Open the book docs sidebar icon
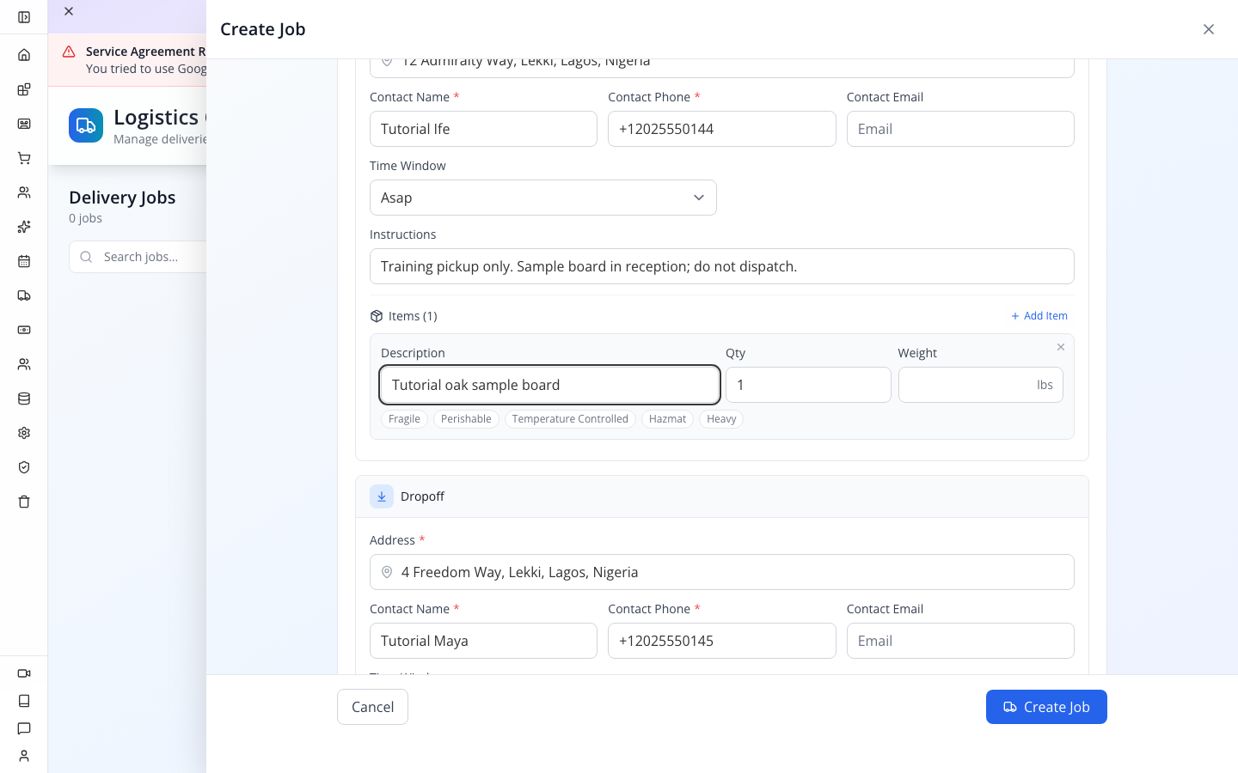Screen dimensions: 1238x773 24,701
